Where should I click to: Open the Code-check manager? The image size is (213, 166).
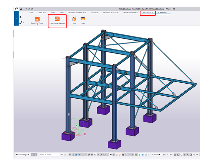coord(57,21)
